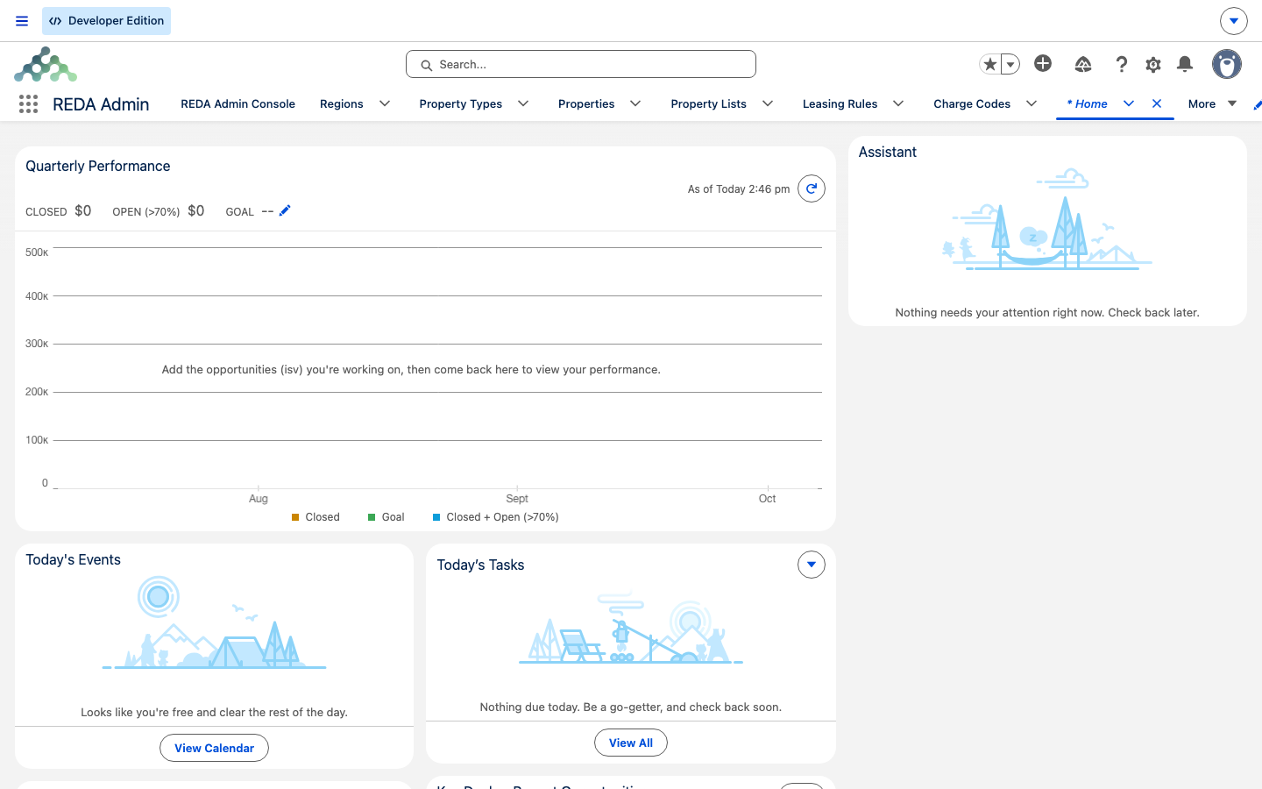Switch to the Leasing Rules tab

tap(840, 103)
